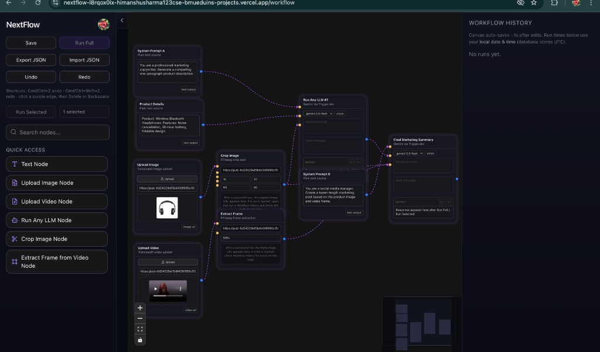Toggle vision tag in Final Marketing Summary
Image resolution: width=600 pixels, height=352 pixels.
coord(430,153)
